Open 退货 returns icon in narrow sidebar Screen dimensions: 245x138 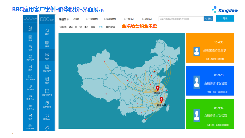pos(30,67)
